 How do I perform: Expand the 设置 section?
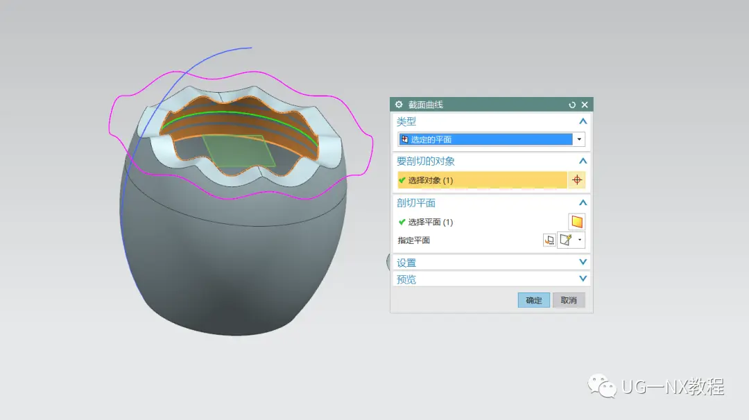(583, 262)
